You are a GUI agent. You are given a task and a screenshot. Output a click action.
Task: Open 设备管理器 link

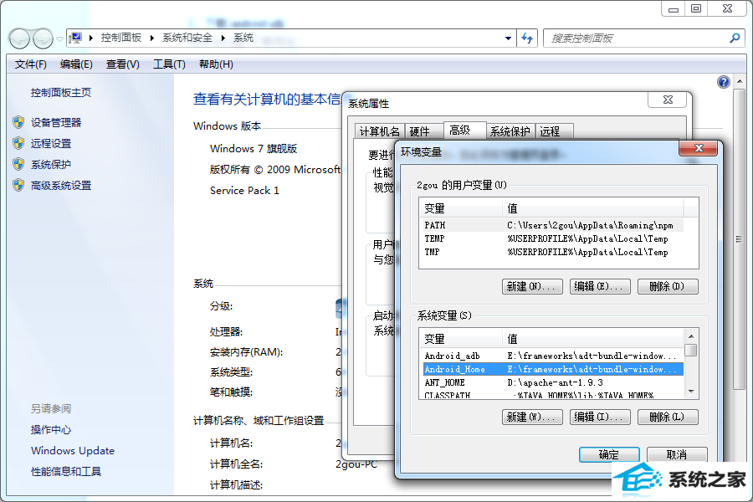click(56, 122)
